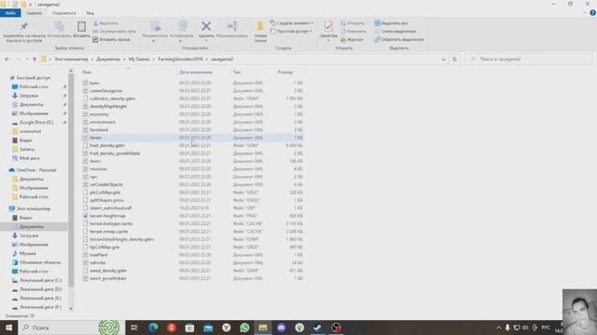The height and width of the screenshot is (335, 597).
Task: Open Easy access (Простой доступ) dropdown
Action: click(x=291, y=31)
